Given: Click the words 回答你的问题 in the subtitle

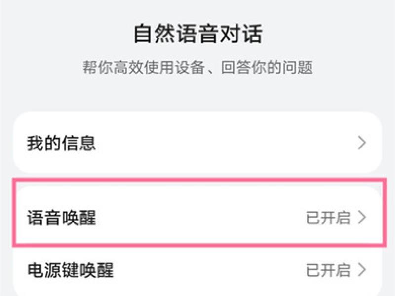Looking at the screenshot, I should pos(267,68).
